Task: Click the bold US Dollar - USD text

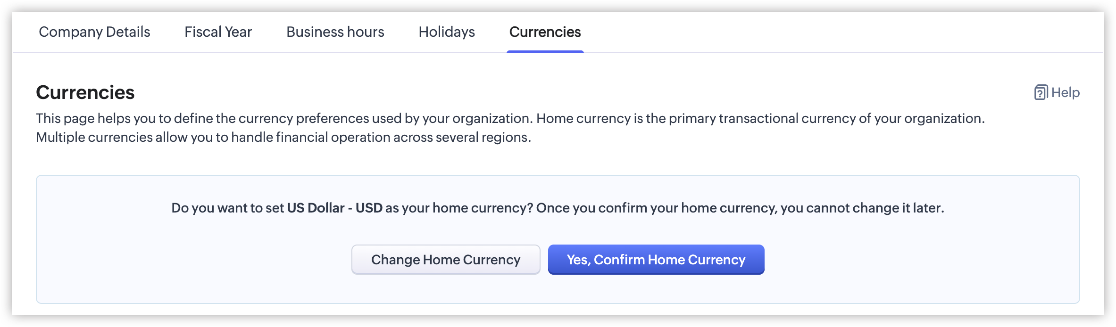Action: 334,208
